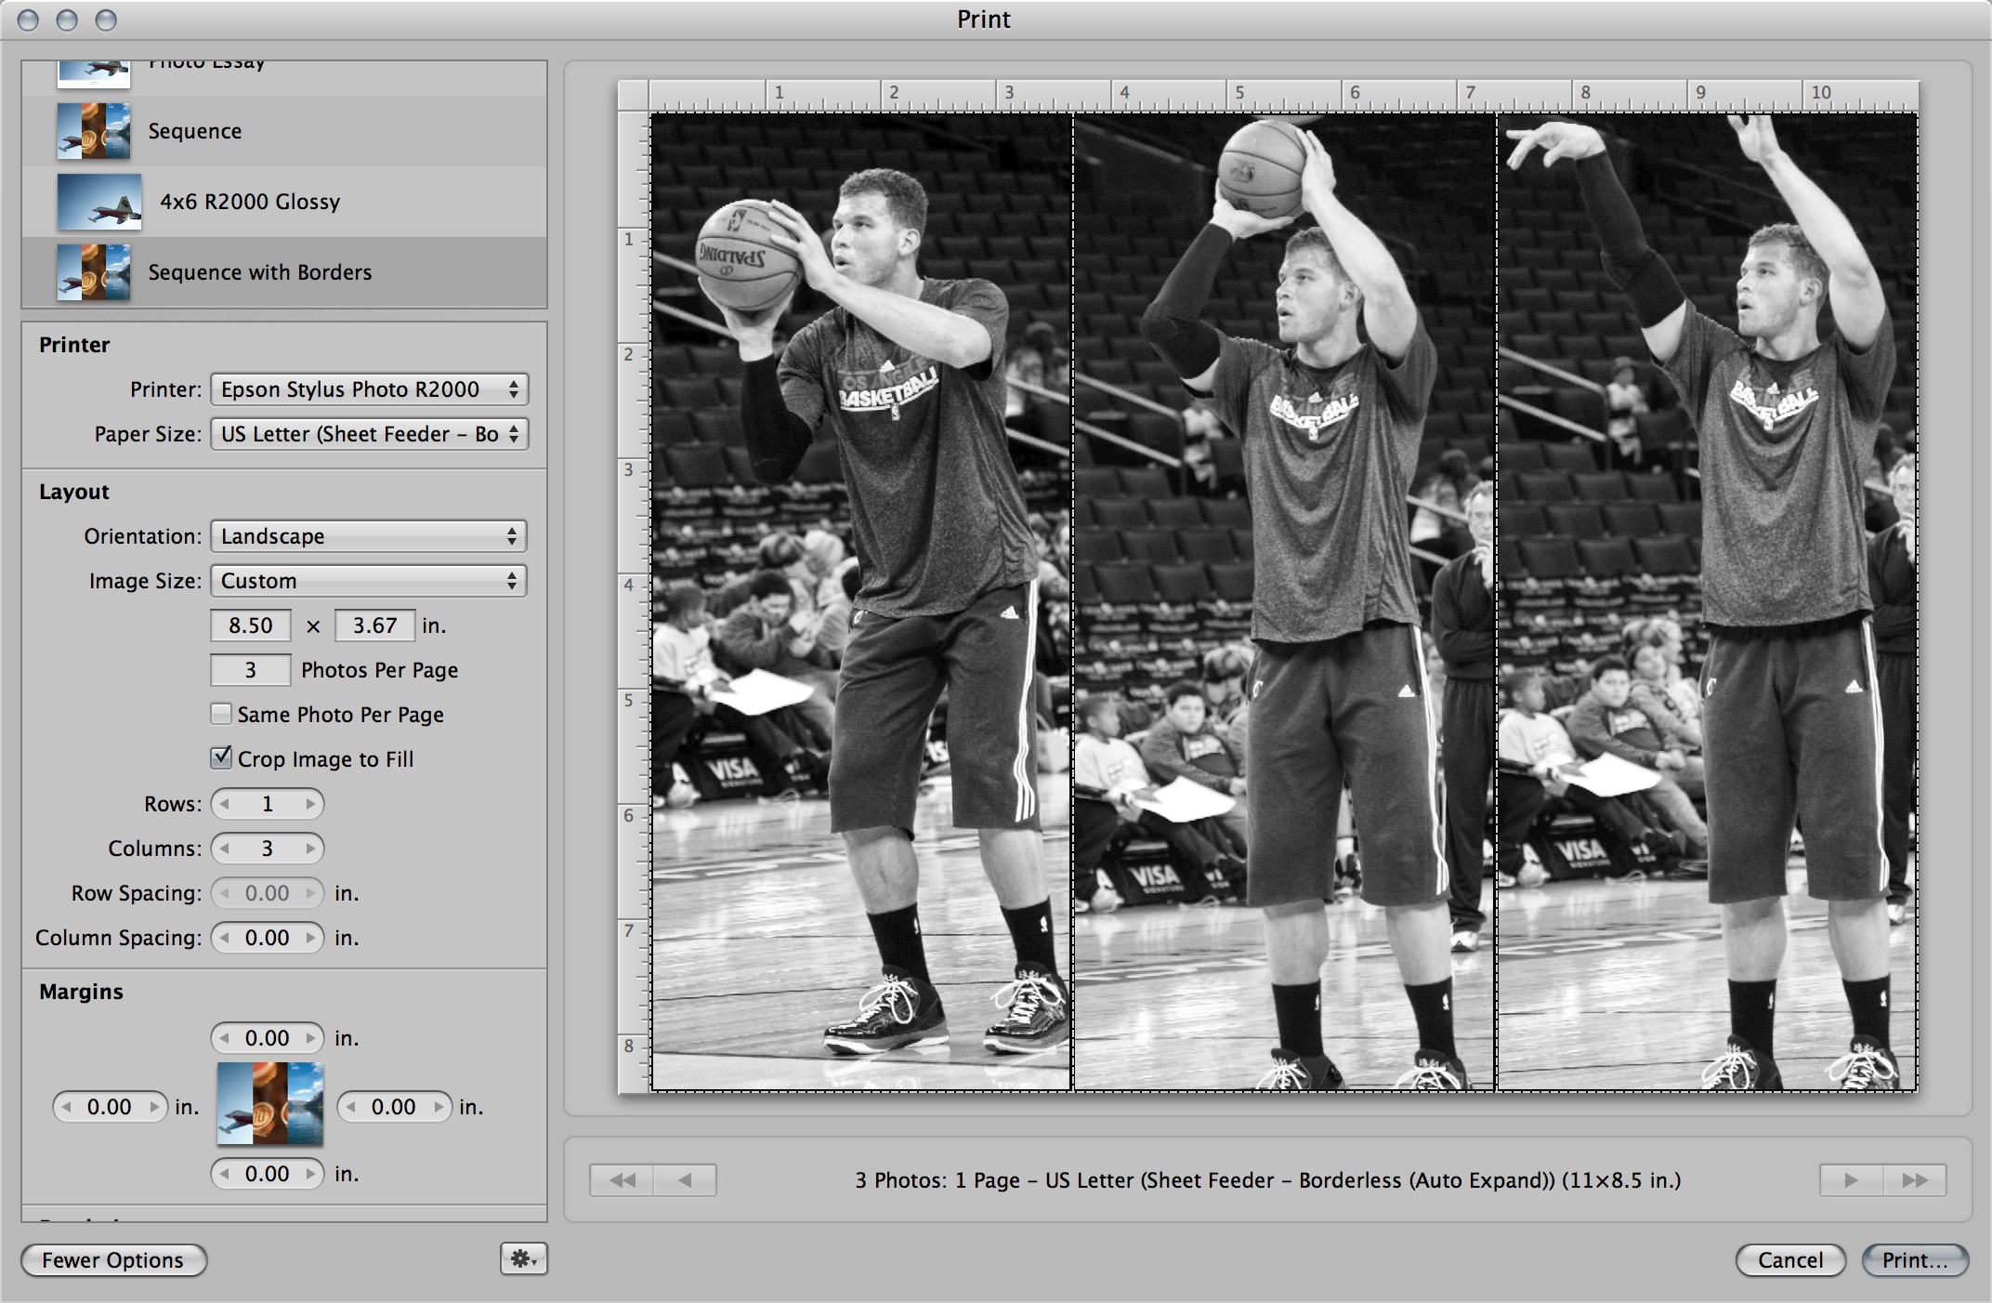Click the margins preview image icon
This screenshot has width=1992, height=1303.
pos(269,1104)
